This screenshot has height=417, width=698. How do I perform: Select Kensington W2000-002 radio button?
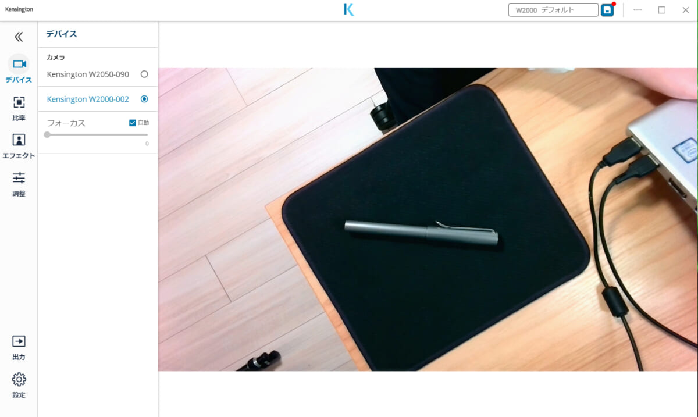[144, 99]
